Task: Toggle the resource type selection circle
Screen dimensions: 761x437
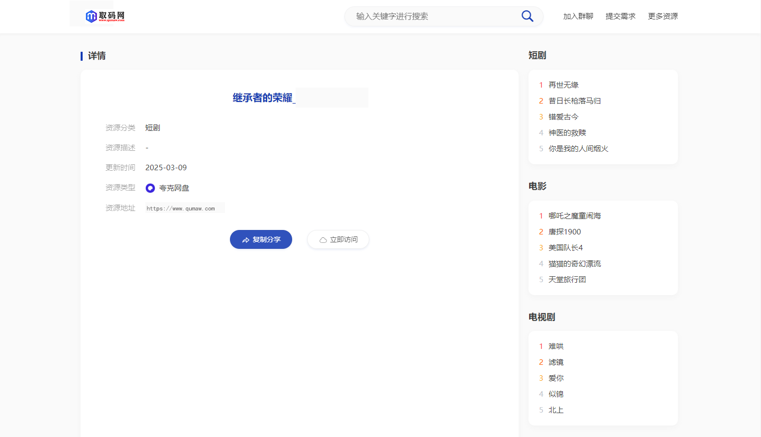Action: (x=150, y=188)
